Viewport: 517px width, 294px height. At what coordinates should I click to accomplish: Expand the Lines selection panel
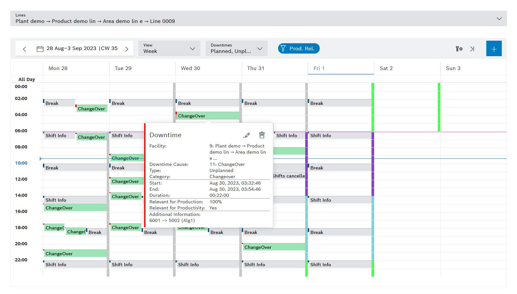499,19
